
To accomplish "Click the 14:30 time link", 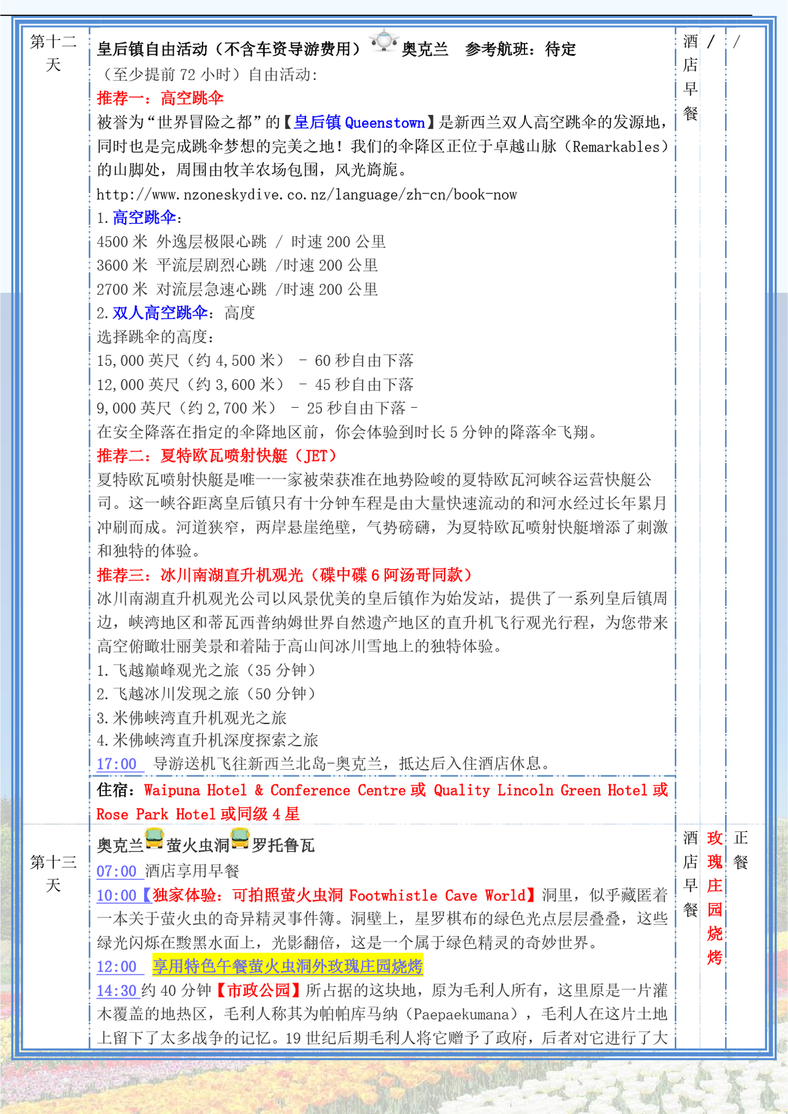I will pyautogui.click(x=117, y=991).
